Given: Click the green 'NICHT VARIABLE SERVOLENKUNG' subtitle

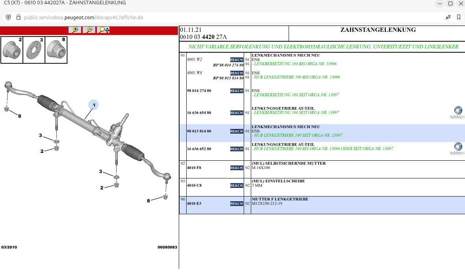Looking at the screenshot, I should tap(323, 47).
